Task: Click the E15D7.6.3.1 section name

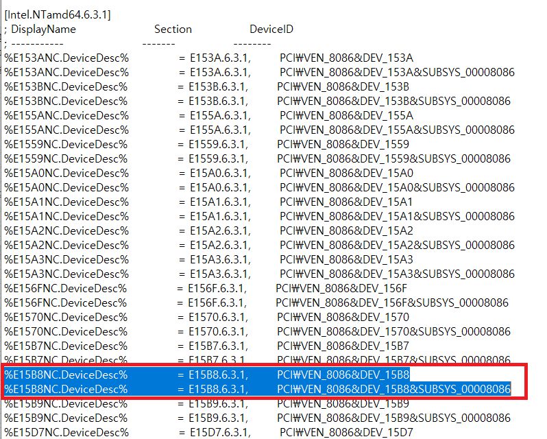Action: [220, 432]
